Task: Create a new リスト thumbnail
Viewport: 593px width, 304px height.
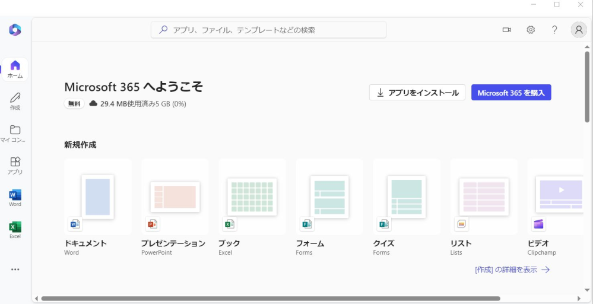Action: click(x=484, y=197)
